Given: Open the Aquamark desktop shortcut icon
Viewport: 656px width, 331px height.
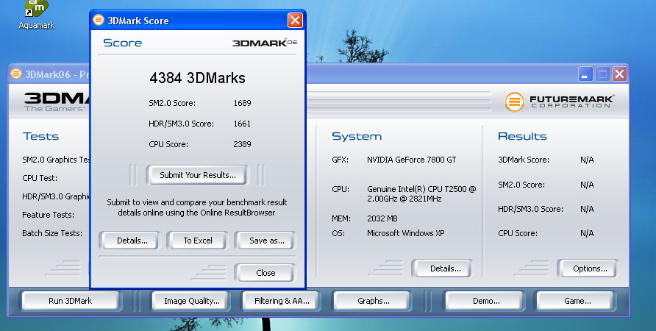Looking at the screenshot, I should 36,15.
